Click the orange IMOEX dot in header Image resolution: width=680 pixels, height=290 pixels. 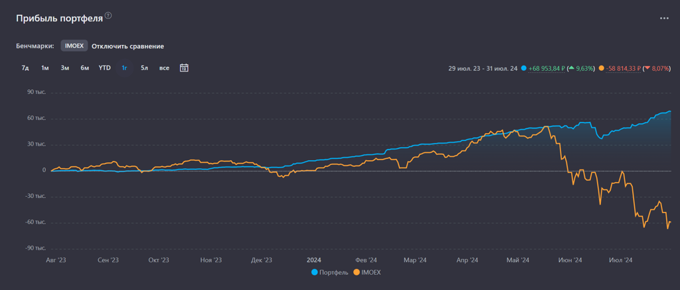(601, 68)
